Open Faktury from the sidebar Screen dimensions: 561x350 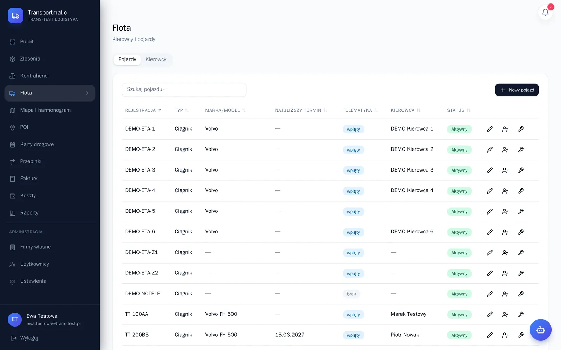pos(50,178)
